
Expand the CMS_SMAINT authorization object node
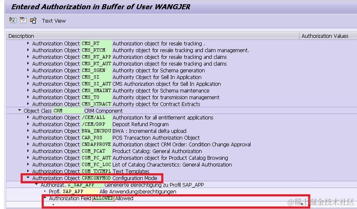[x=28, y=90]
